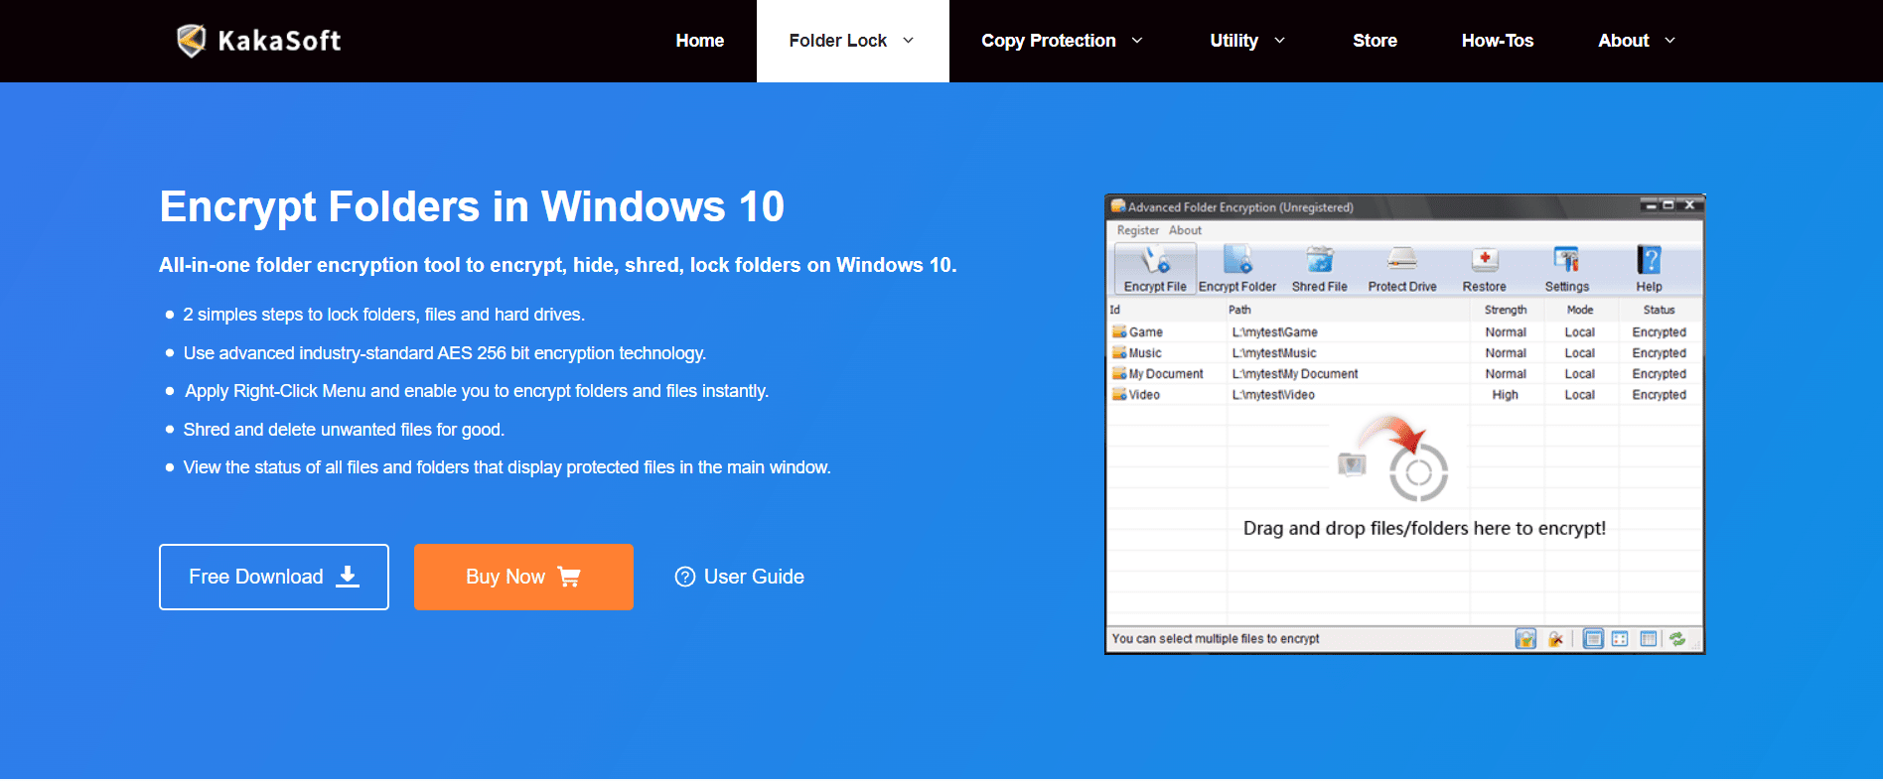The image size is (1883, 781).
Task: Click the Path column header
Action: click(1239, 310)
